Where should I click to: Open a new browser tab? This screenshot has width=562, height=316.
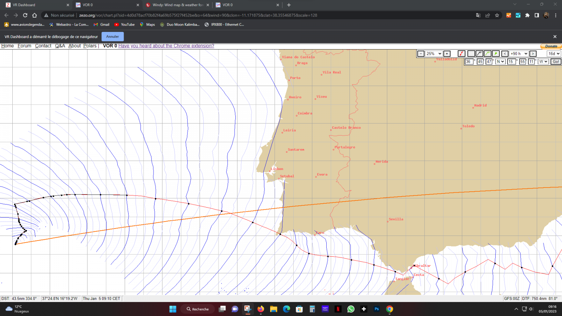[x=289, y=5]
